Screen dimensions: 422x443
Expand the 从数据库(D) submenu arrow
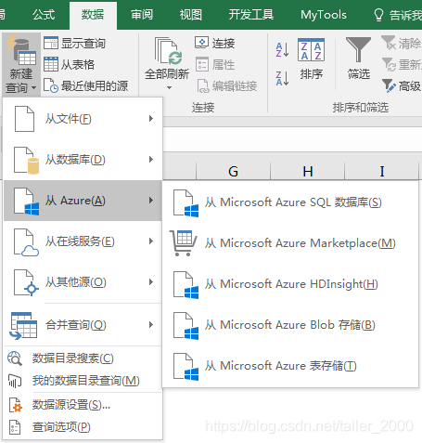151,160
